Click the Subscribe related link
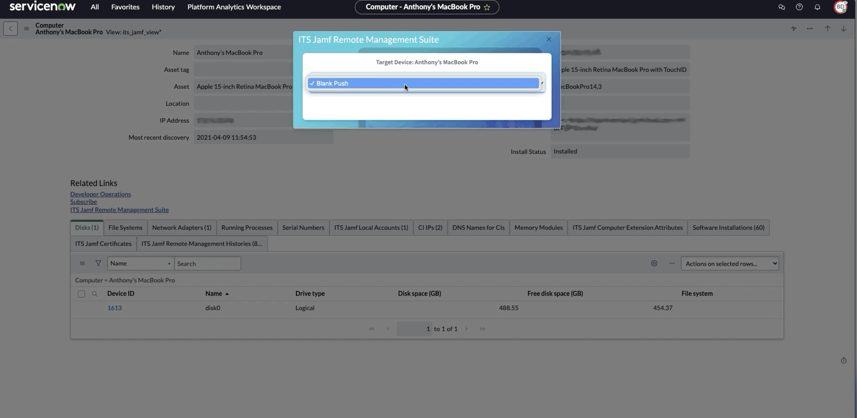Screen dimensions: 857x418 84,202
